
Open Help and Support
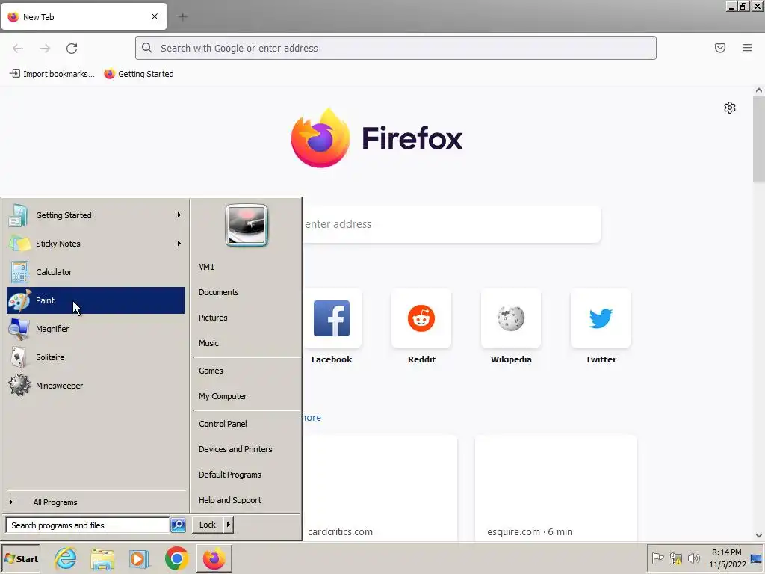245,500
